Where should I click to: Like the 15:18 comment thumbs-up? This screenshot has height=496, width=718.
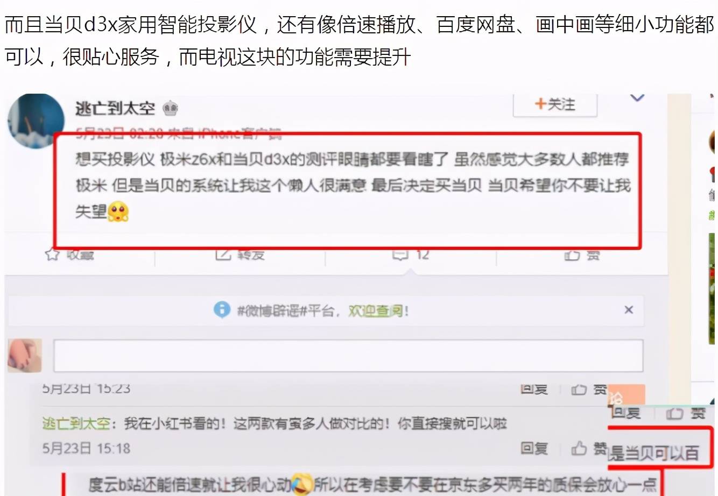point(579,448)
